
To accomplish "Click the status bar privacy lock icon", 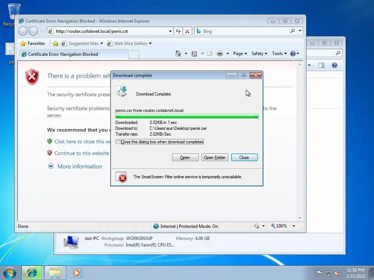I will tap(257, 226).
